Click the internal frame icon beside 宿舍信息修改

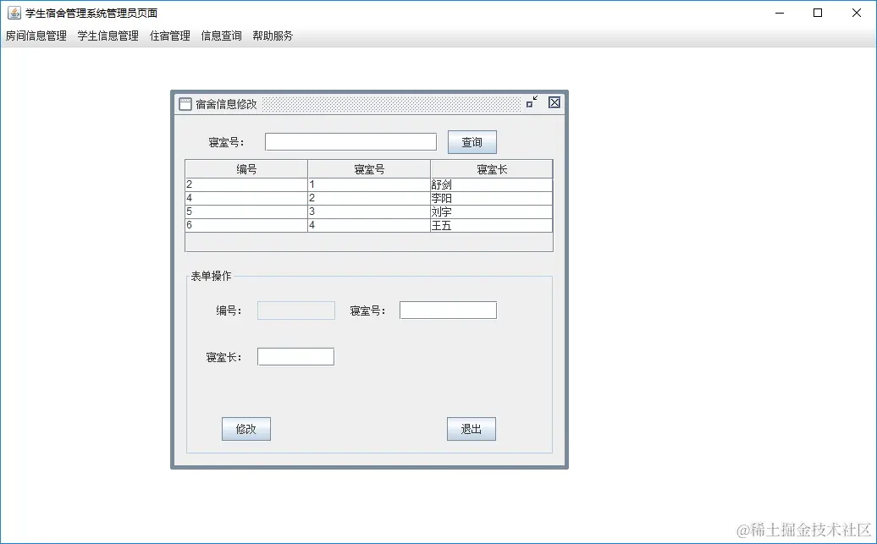click(x=185, y=102)
